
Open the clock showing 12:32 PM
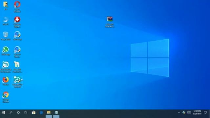197,112
